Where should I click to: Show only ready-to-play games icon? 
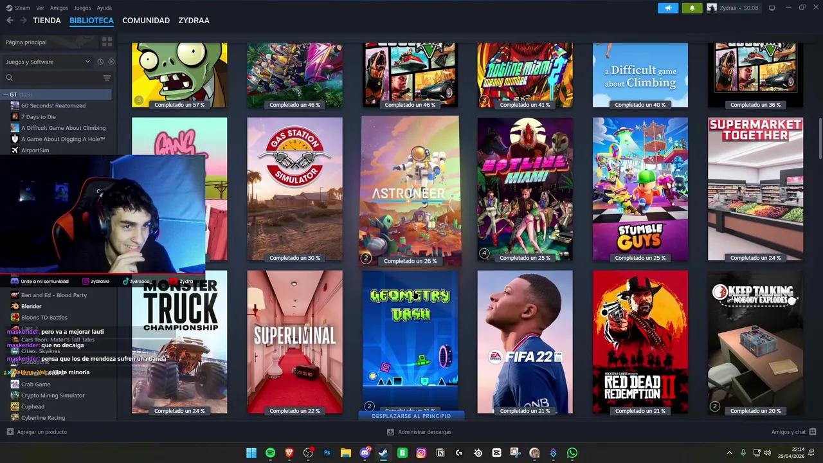point(111,62)
